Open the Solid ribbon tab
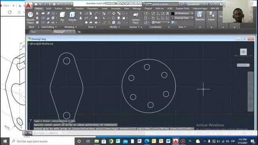The height and width of the screenshot is (145, 258). point(48,8)
